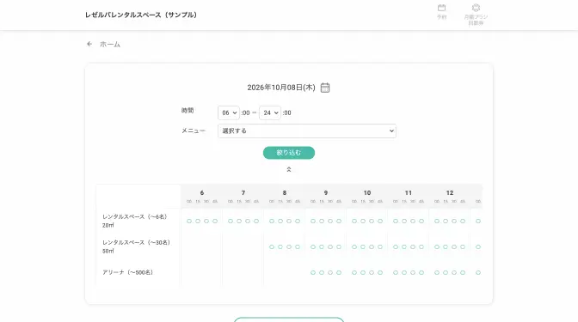578x322 pixels.
Task: Select 11:45 slot for レンタルスペース(〜6名)
Action: click(x=421, y=222)
